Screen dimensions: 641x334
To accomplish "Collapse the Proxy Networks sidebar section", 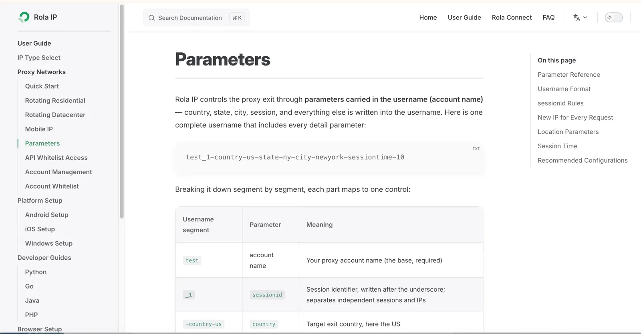I will pyautogui.click(x=41, y=72).
